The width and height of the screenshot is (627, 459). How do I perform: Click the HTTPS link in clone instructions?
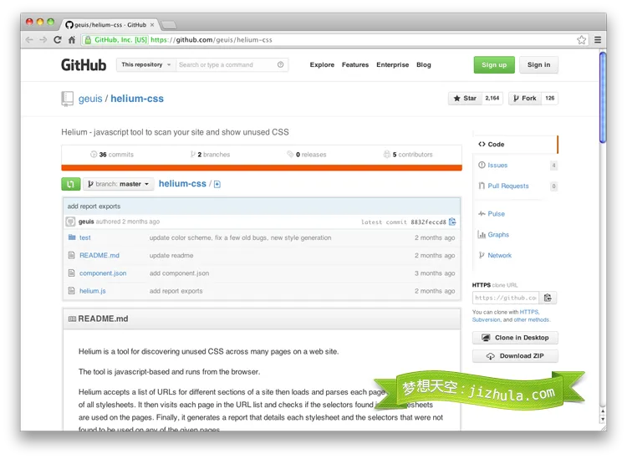pos(529,312)
